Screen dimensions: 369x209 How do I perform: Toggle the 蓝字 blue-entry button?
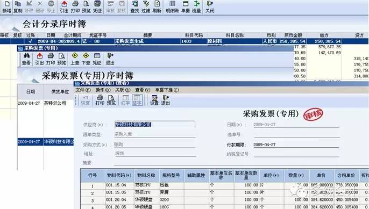[x=138, y=100]
